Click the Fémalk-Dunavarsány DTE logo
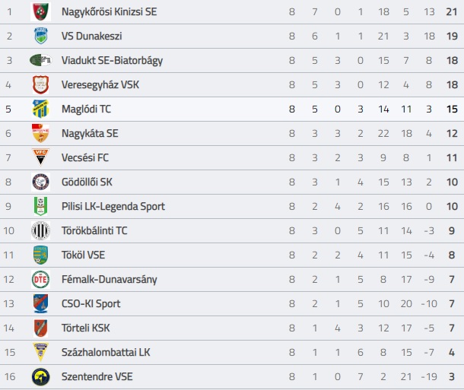The image size is (464, 390). point(40,279)
